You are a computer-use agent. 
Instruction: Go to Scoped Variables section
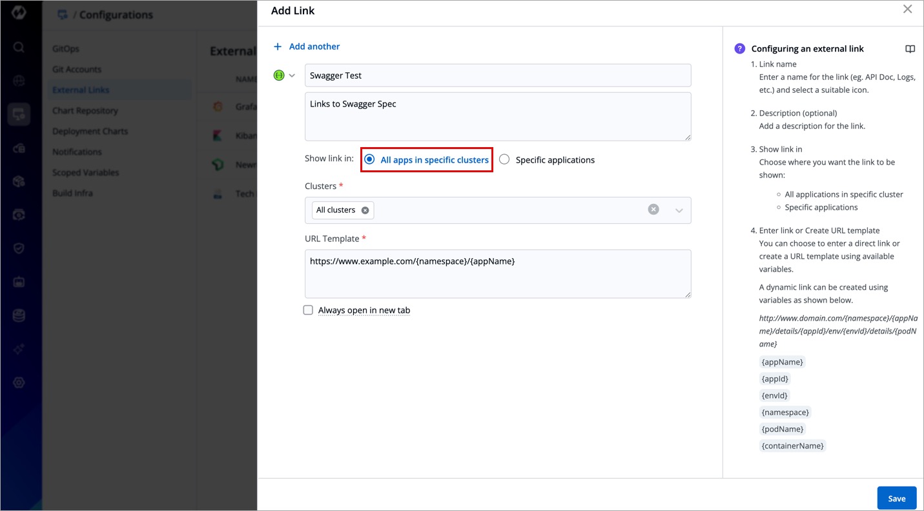[85, 173]
